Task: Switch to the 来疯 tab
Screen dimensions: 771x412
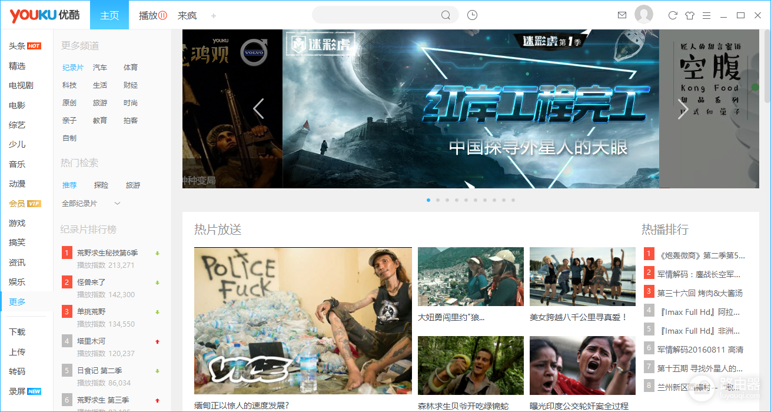Action: point(187,15)
